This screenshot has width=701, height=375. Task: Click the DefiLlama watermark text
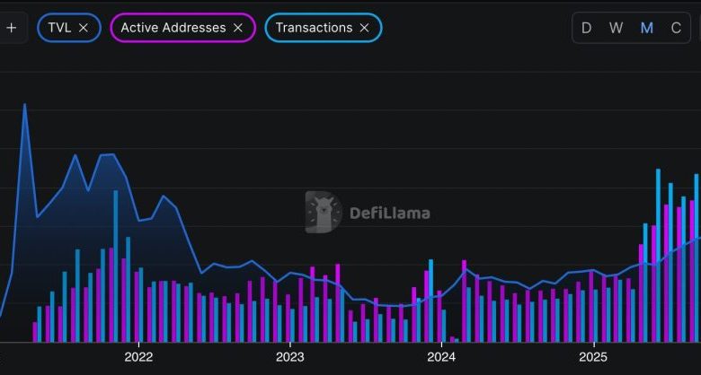click(389, 214)
